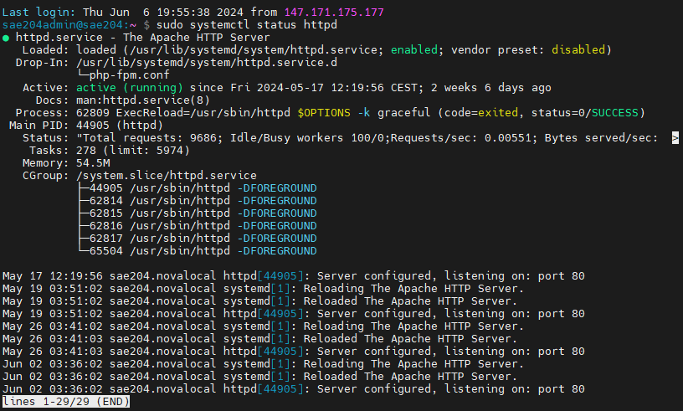Viewport: 683px width, 411px height.
Task: Click man:httpd.service(8) docs reference
Action: tap(143, 100)
